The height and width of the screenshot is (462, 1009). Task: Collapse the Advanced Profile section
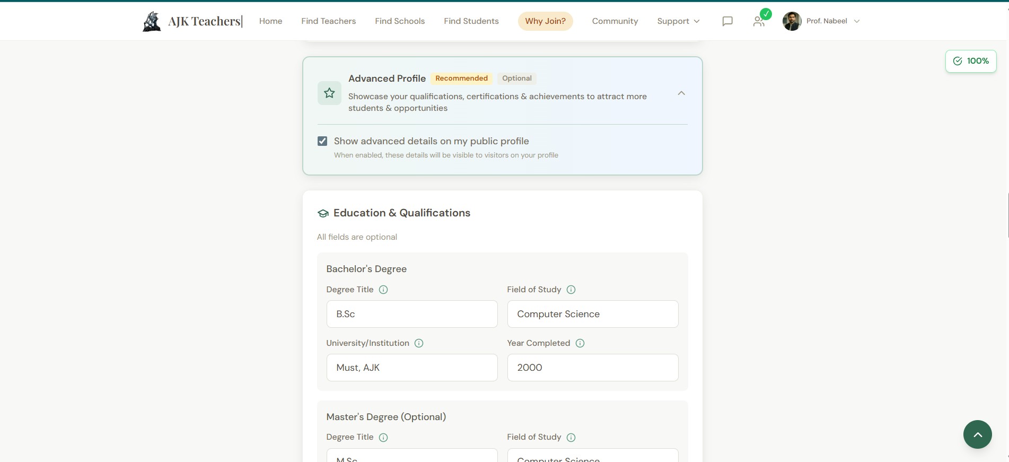(681, 93)
